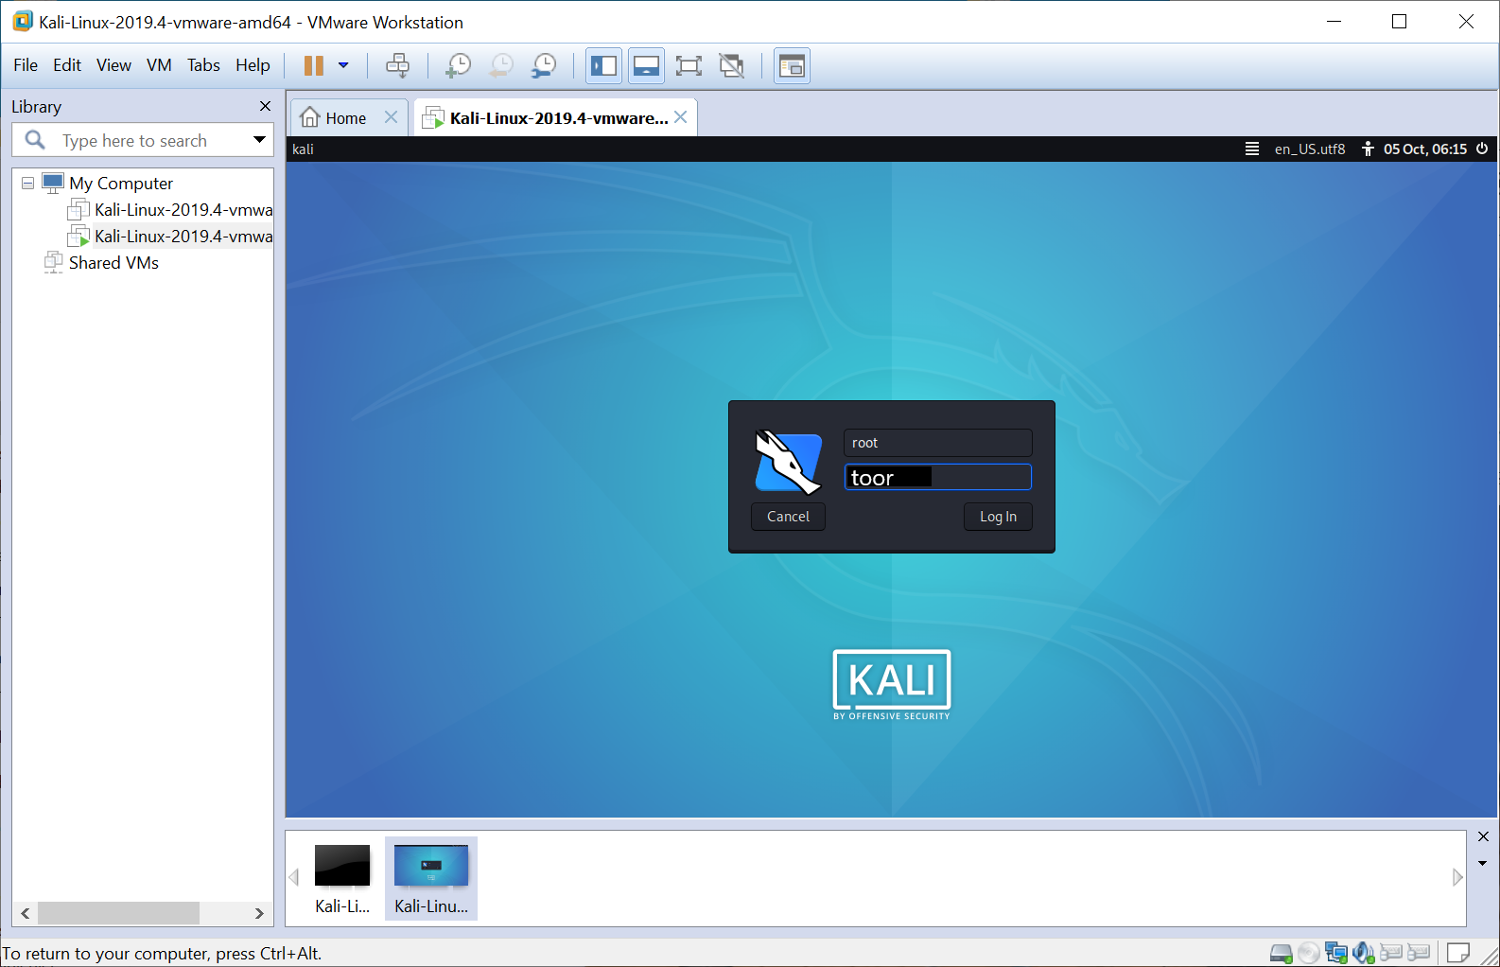This screenshot has height=967, width=1500.
Task: Click the power icon in Kali panel
Action: tap(1482, 149)
